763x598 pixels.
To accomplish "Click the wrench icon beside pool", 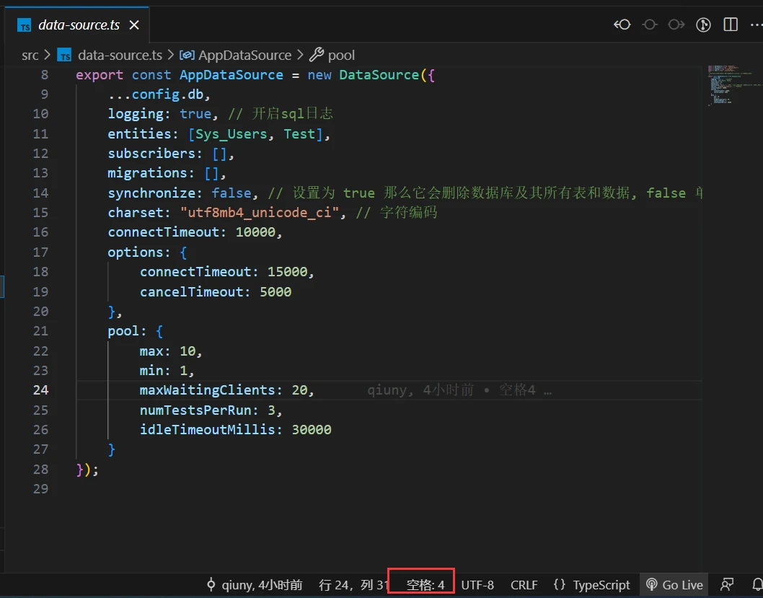I will (317, 55).
